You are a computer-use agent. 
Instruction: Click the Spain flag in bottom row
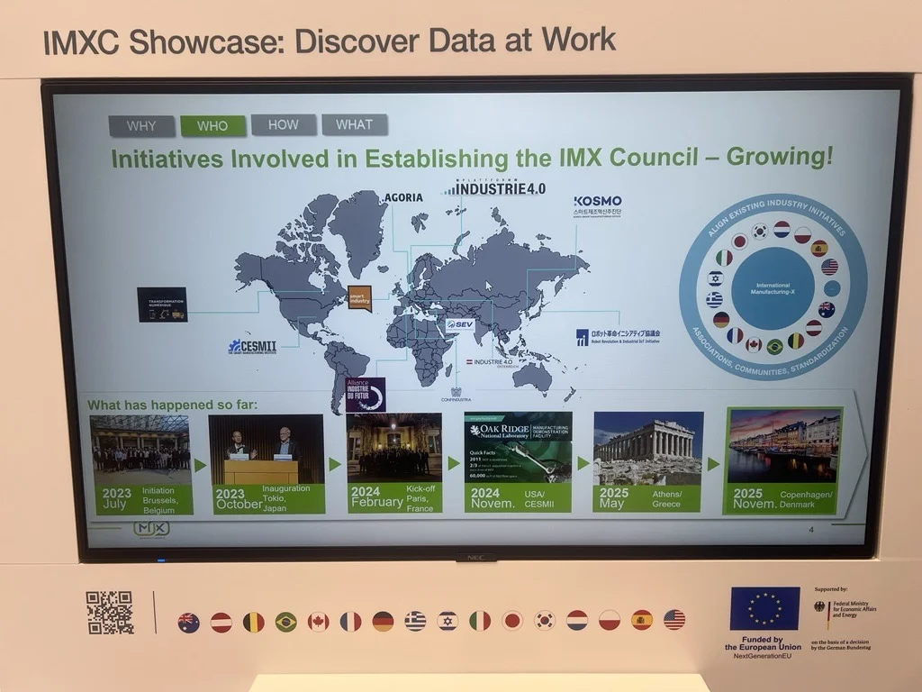coord(641,620)
